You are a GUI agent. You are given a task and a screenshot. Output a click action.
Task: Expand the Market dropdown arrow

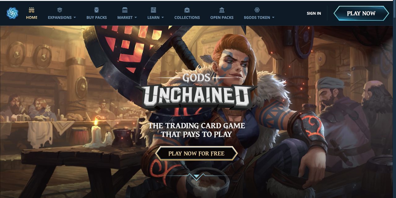[x=136, y=18]
